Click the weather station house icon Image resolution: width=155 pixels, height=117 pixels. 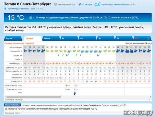click(x=97, y=4)
